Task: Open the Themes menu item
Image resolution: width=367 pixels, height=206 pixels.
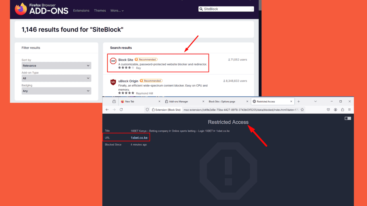Action: 100,11
